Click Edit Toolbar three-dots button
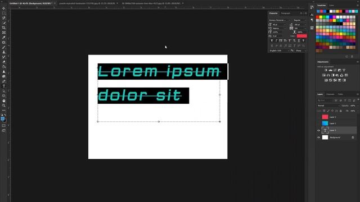Screen dimensions: 360x202 tap(4, 111)
